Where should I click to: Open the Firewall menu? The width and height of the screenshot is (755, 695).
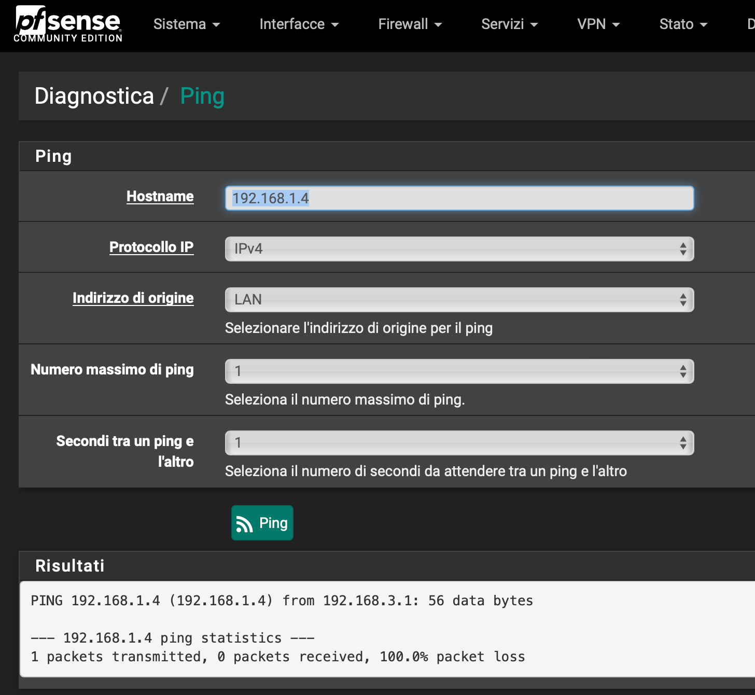click(x=410, y=24)
